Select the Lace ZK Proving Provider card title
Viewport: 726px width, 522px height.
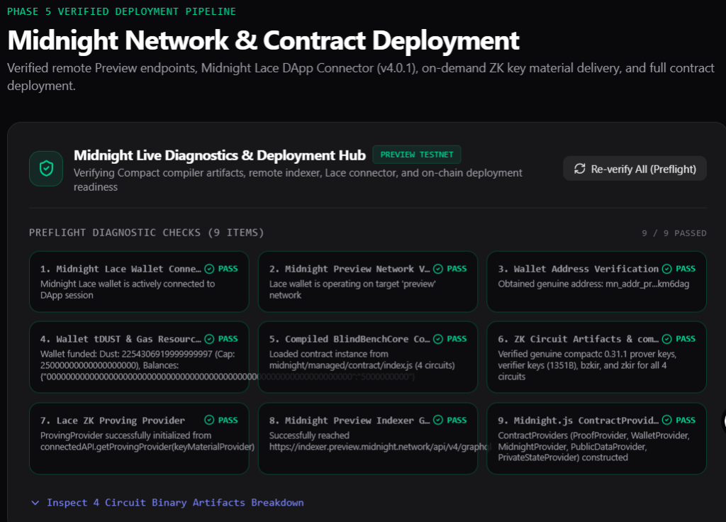click(113, 421)
